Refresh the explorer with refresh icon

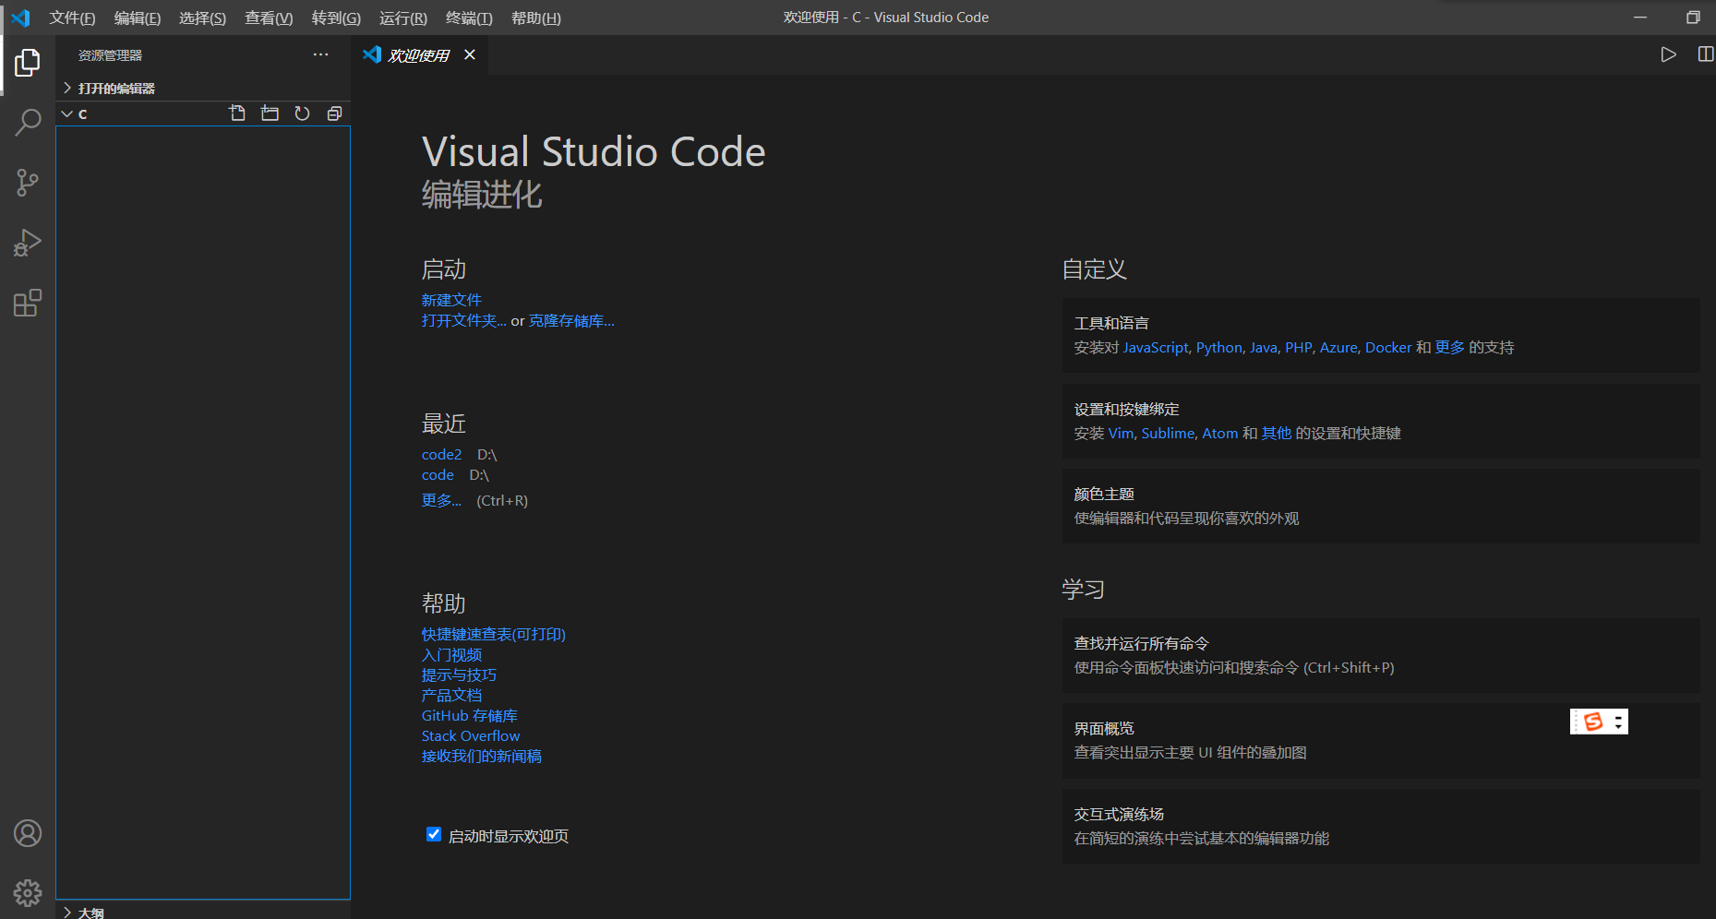302,113
